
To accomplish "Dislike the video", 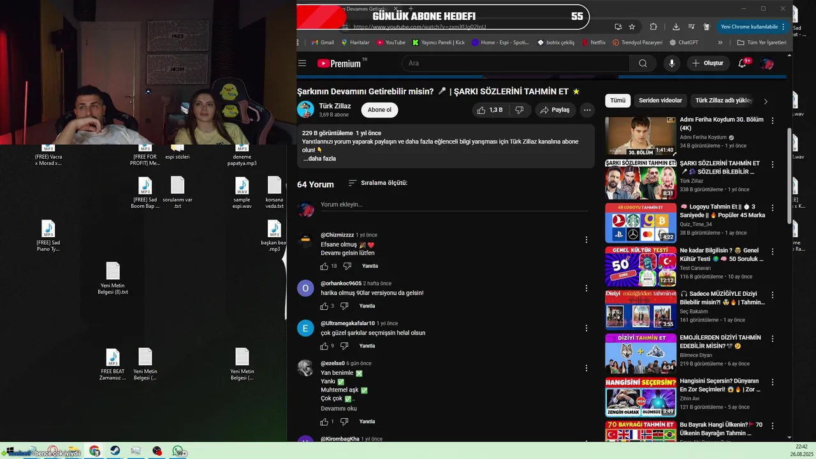I will point(520,110).
